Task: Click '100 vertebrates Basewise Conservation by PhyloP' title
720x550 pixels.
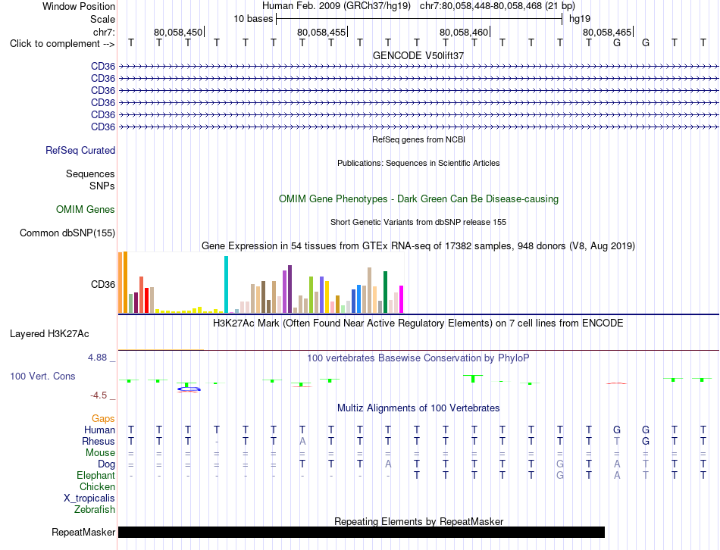Action: click(418, 358)
